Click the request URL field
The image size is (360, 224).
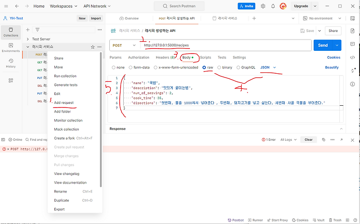225,45
